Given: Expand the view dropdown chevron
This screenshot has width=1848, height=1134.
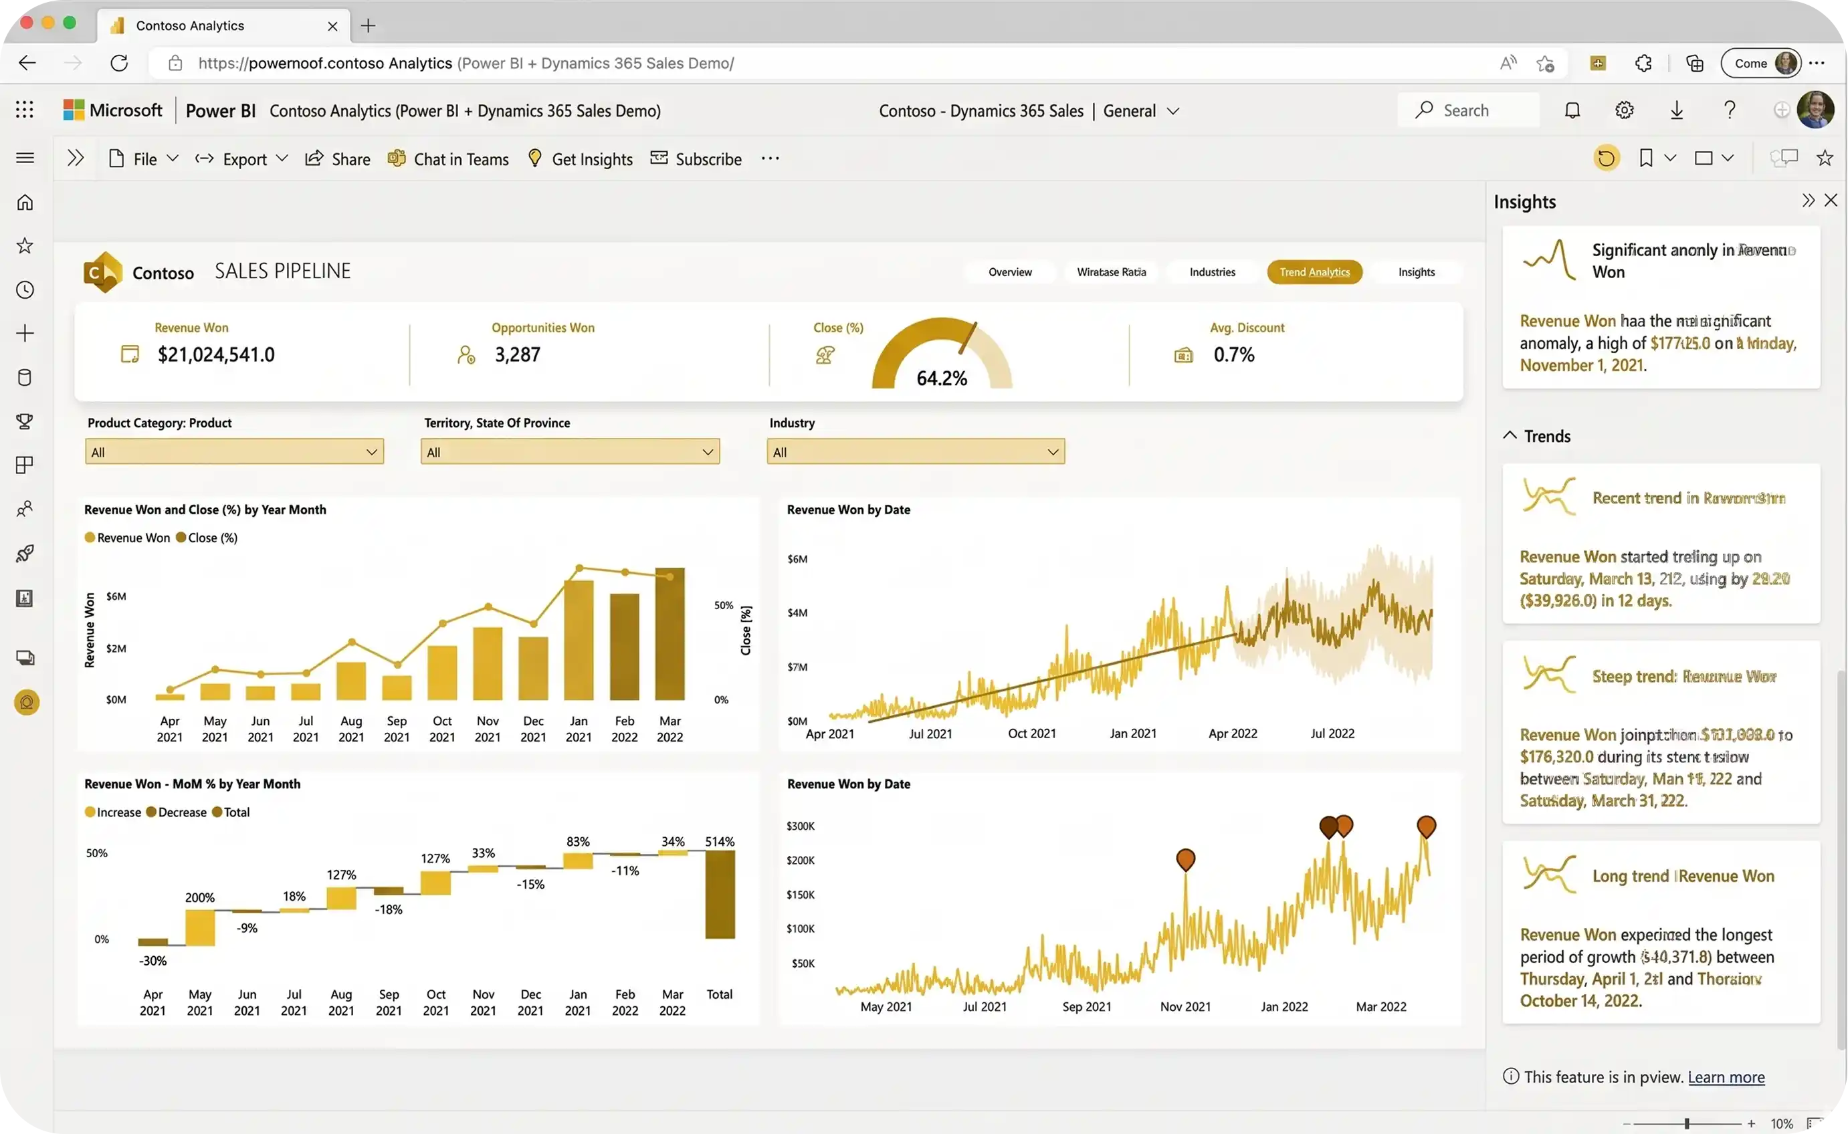Looking at the screenshot, I should point(1727,158).
